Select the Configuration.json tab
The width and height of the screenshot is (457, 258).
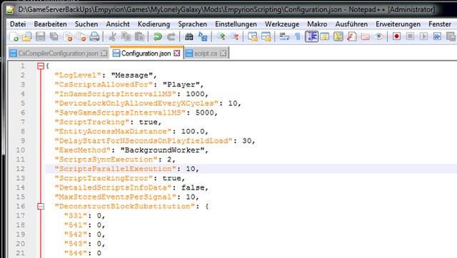coord(146,53)
